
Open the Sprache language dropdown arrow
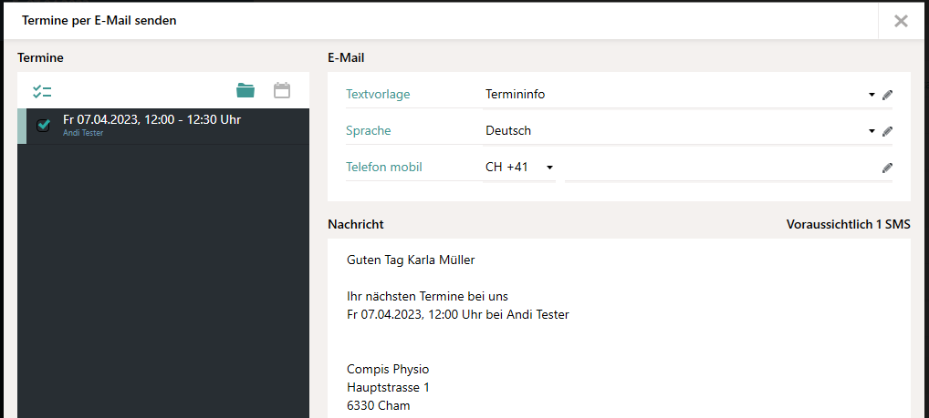pyautogui.click(x=872, y=131)
